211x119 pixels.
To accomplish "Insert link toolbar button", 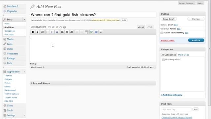I will click(x=77, y=32).
